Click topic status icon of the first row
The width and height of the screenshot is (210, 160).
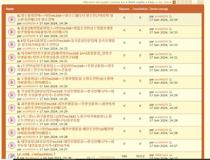pos(12,20)
